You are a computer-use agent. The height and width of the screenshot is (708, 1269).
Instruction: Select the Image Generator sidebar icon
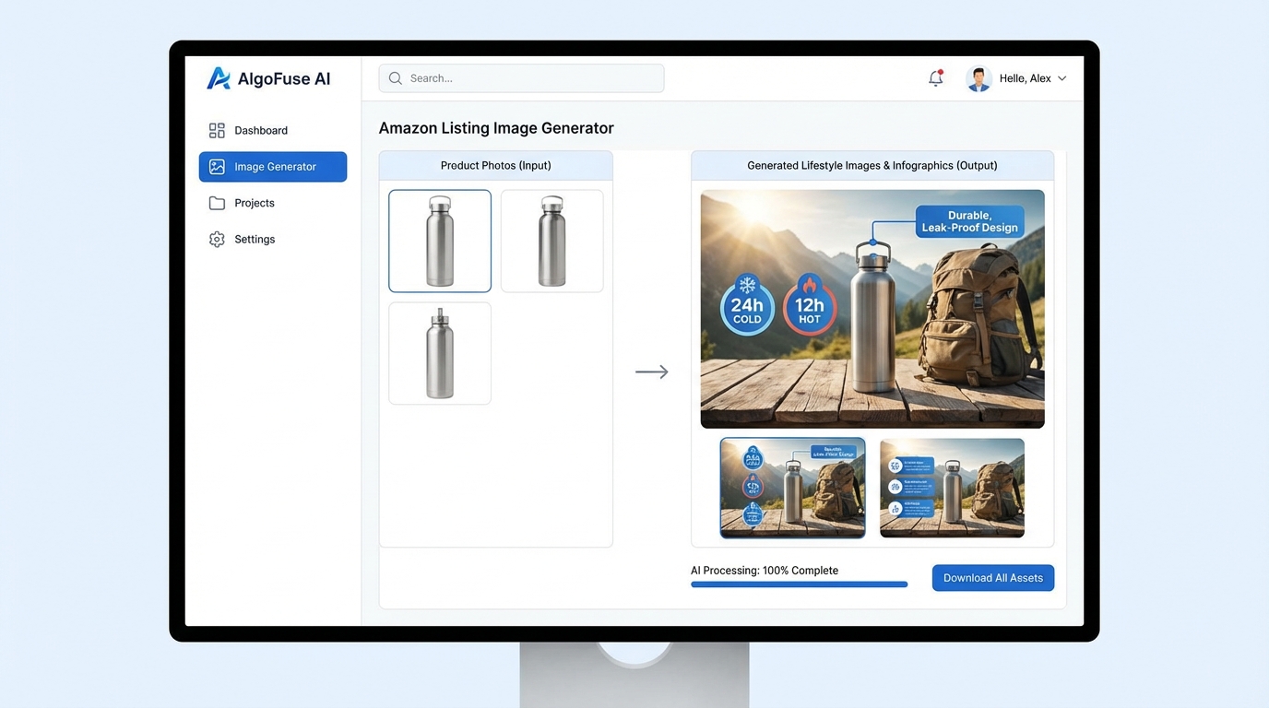click(218, 167)
